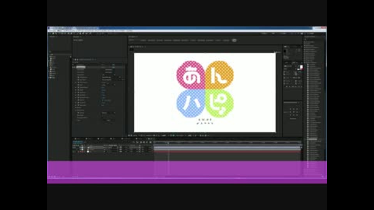
Task: Click the orange ん circle in the composition viewer
Action: tap(219, 75)
